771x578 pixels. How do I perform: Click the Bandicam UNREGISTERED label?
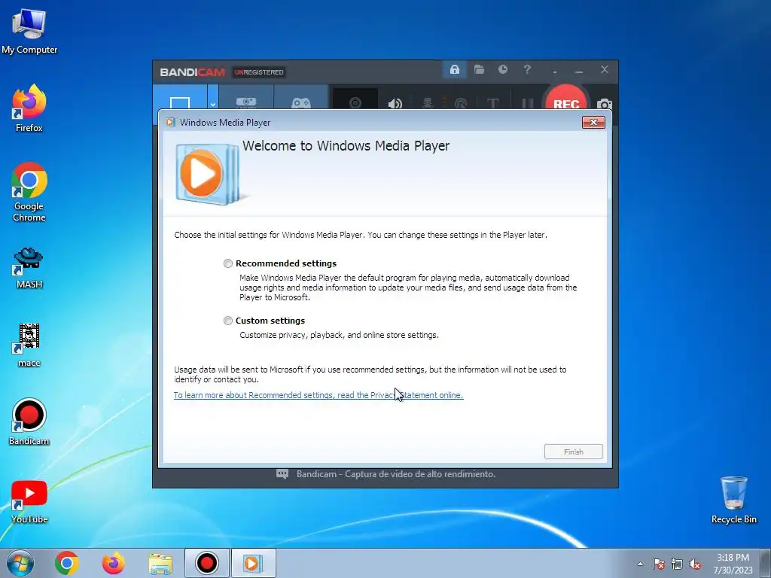coord(259,72)
